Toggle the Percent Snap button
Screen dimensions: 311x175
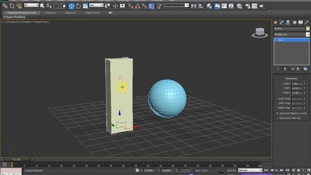[144, 6]
